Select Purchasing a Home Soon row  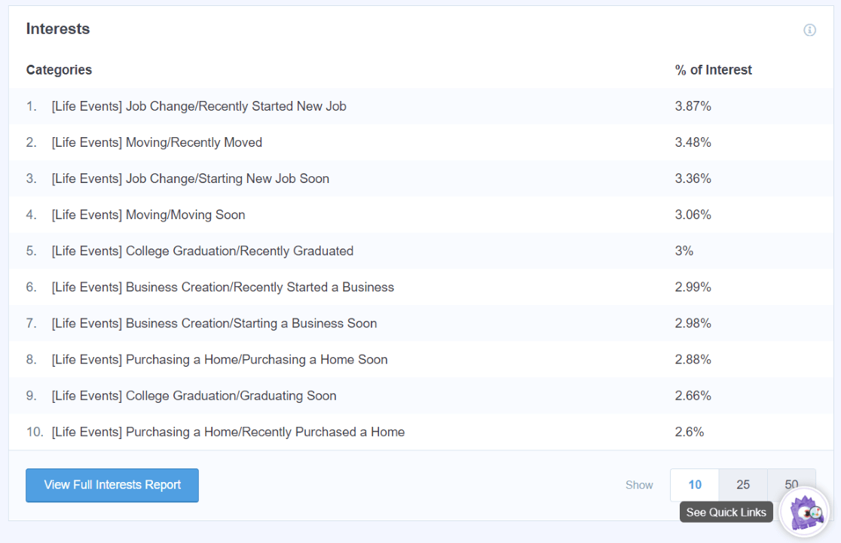coord(219,359)
